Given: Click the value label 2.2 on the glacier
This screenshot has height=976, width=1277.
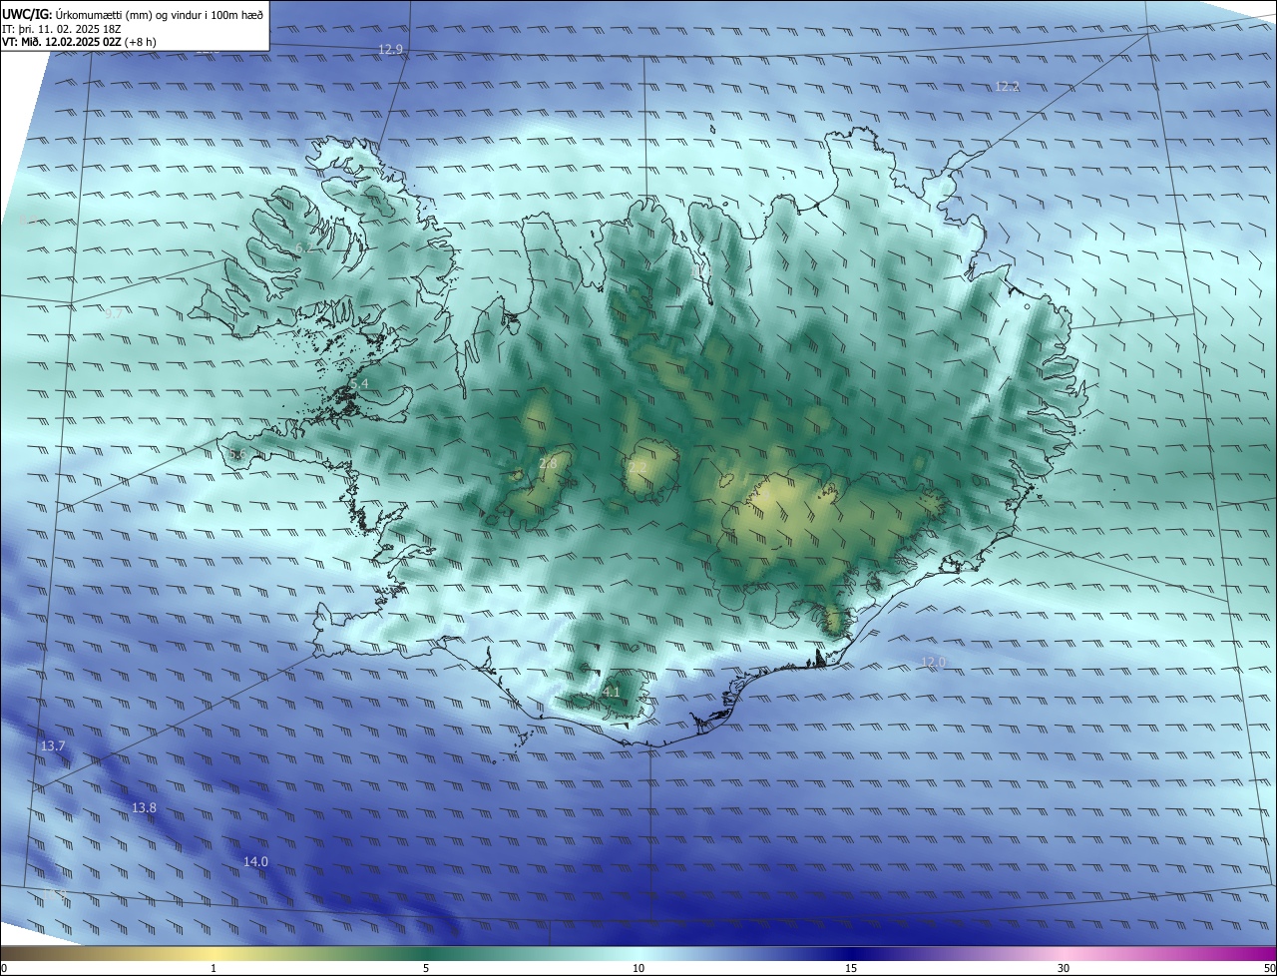Looking at the screenshot, I should pyautogui.click(x=638, y=467).
